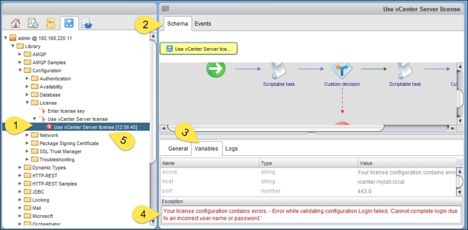Sort variables by Name column header
468x230 pixels.
tap(210, 163)
